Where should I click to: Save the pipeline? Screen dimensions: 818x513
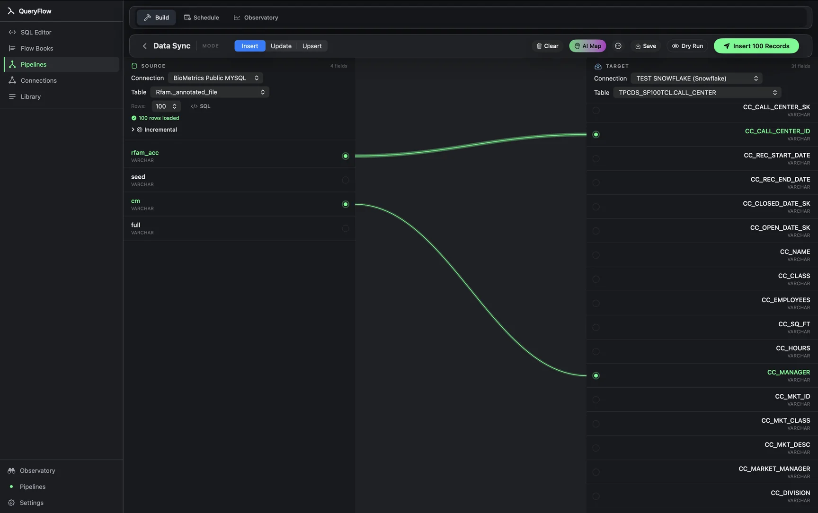pyautogui.click(x=646, y=46)
